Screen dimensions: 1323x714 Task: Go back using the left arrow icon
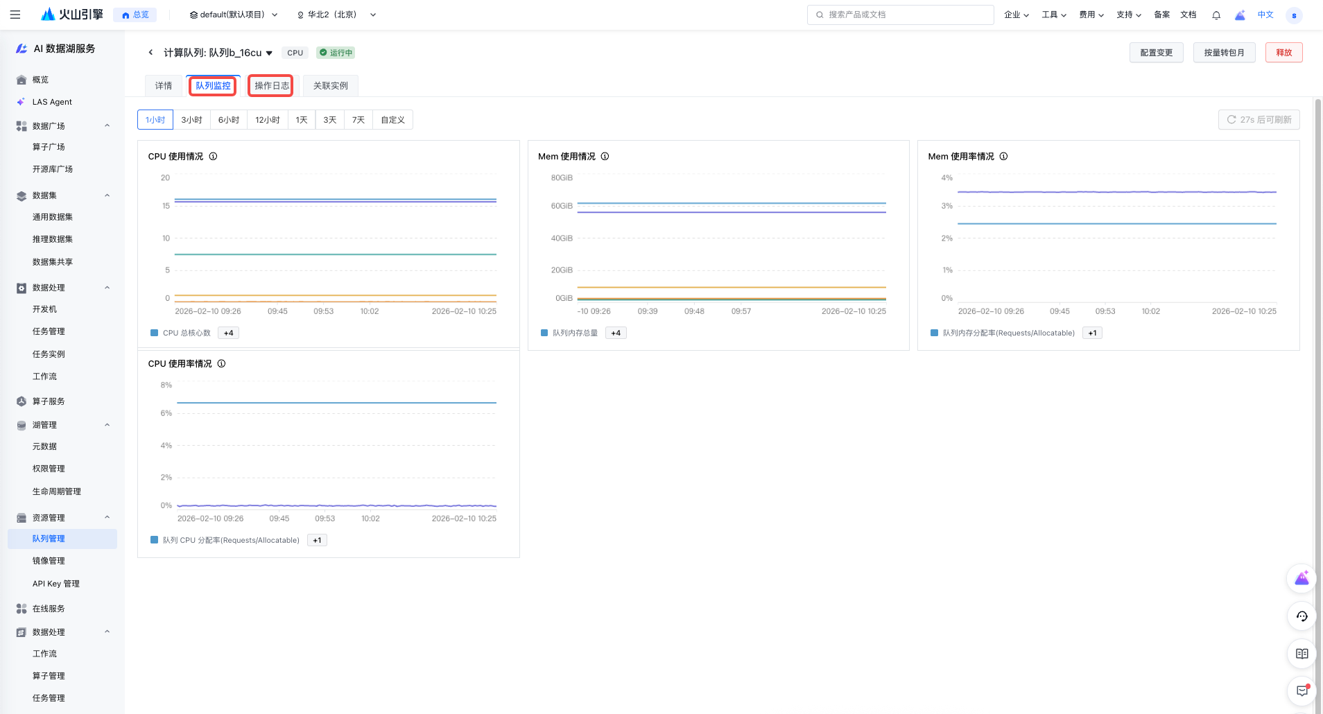tap(150, 53)
